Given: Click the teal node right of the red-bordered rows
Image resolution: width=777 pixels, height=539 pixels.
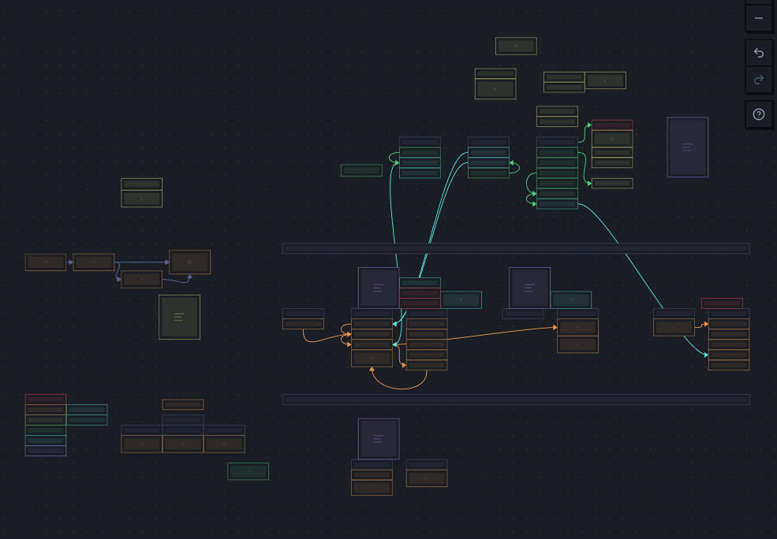Looking at the screenshot, I should coord(461,299).
